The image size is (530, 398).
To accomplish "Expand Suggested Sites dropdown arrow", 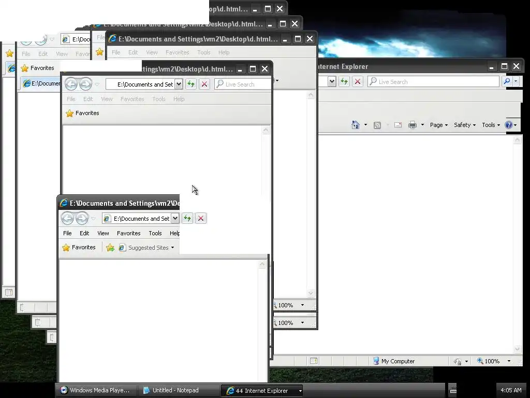I will [173, 248].
